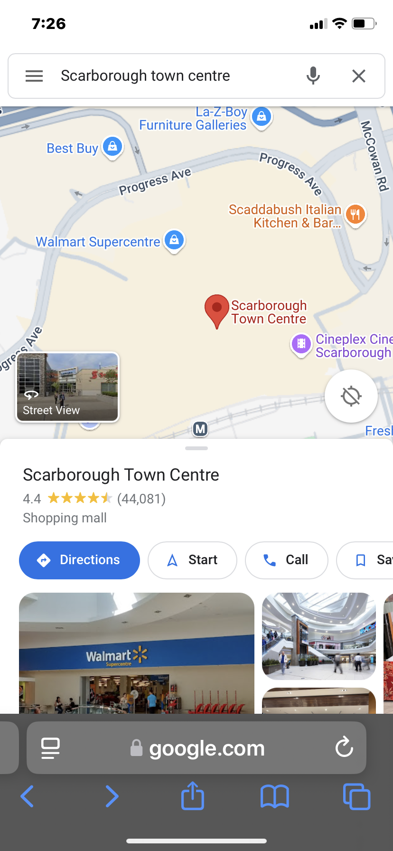The width and height of the screenshot is (393, 851).
Task: Expand the place sheet drag handle
Action: pos(196,448)
